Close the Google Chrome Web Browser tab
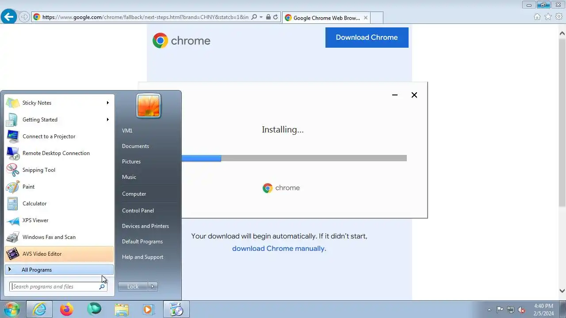 click(x=365, y=18)
